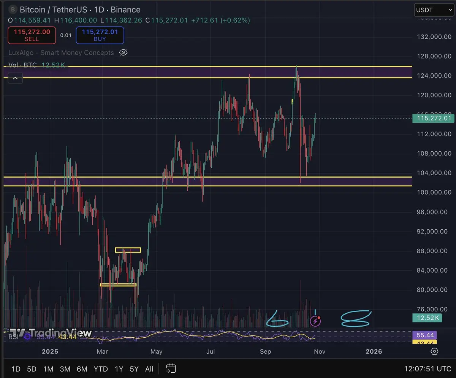456x378 pixels.
Task: Click the Bitcoin symbol logo icon
Action: tap(13, 10)
